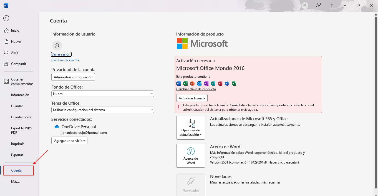Click the Excel icon in product list

click(185, 84)
